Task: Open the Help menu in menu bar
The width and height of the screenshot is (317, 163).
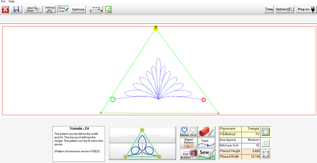Action: 11,2
